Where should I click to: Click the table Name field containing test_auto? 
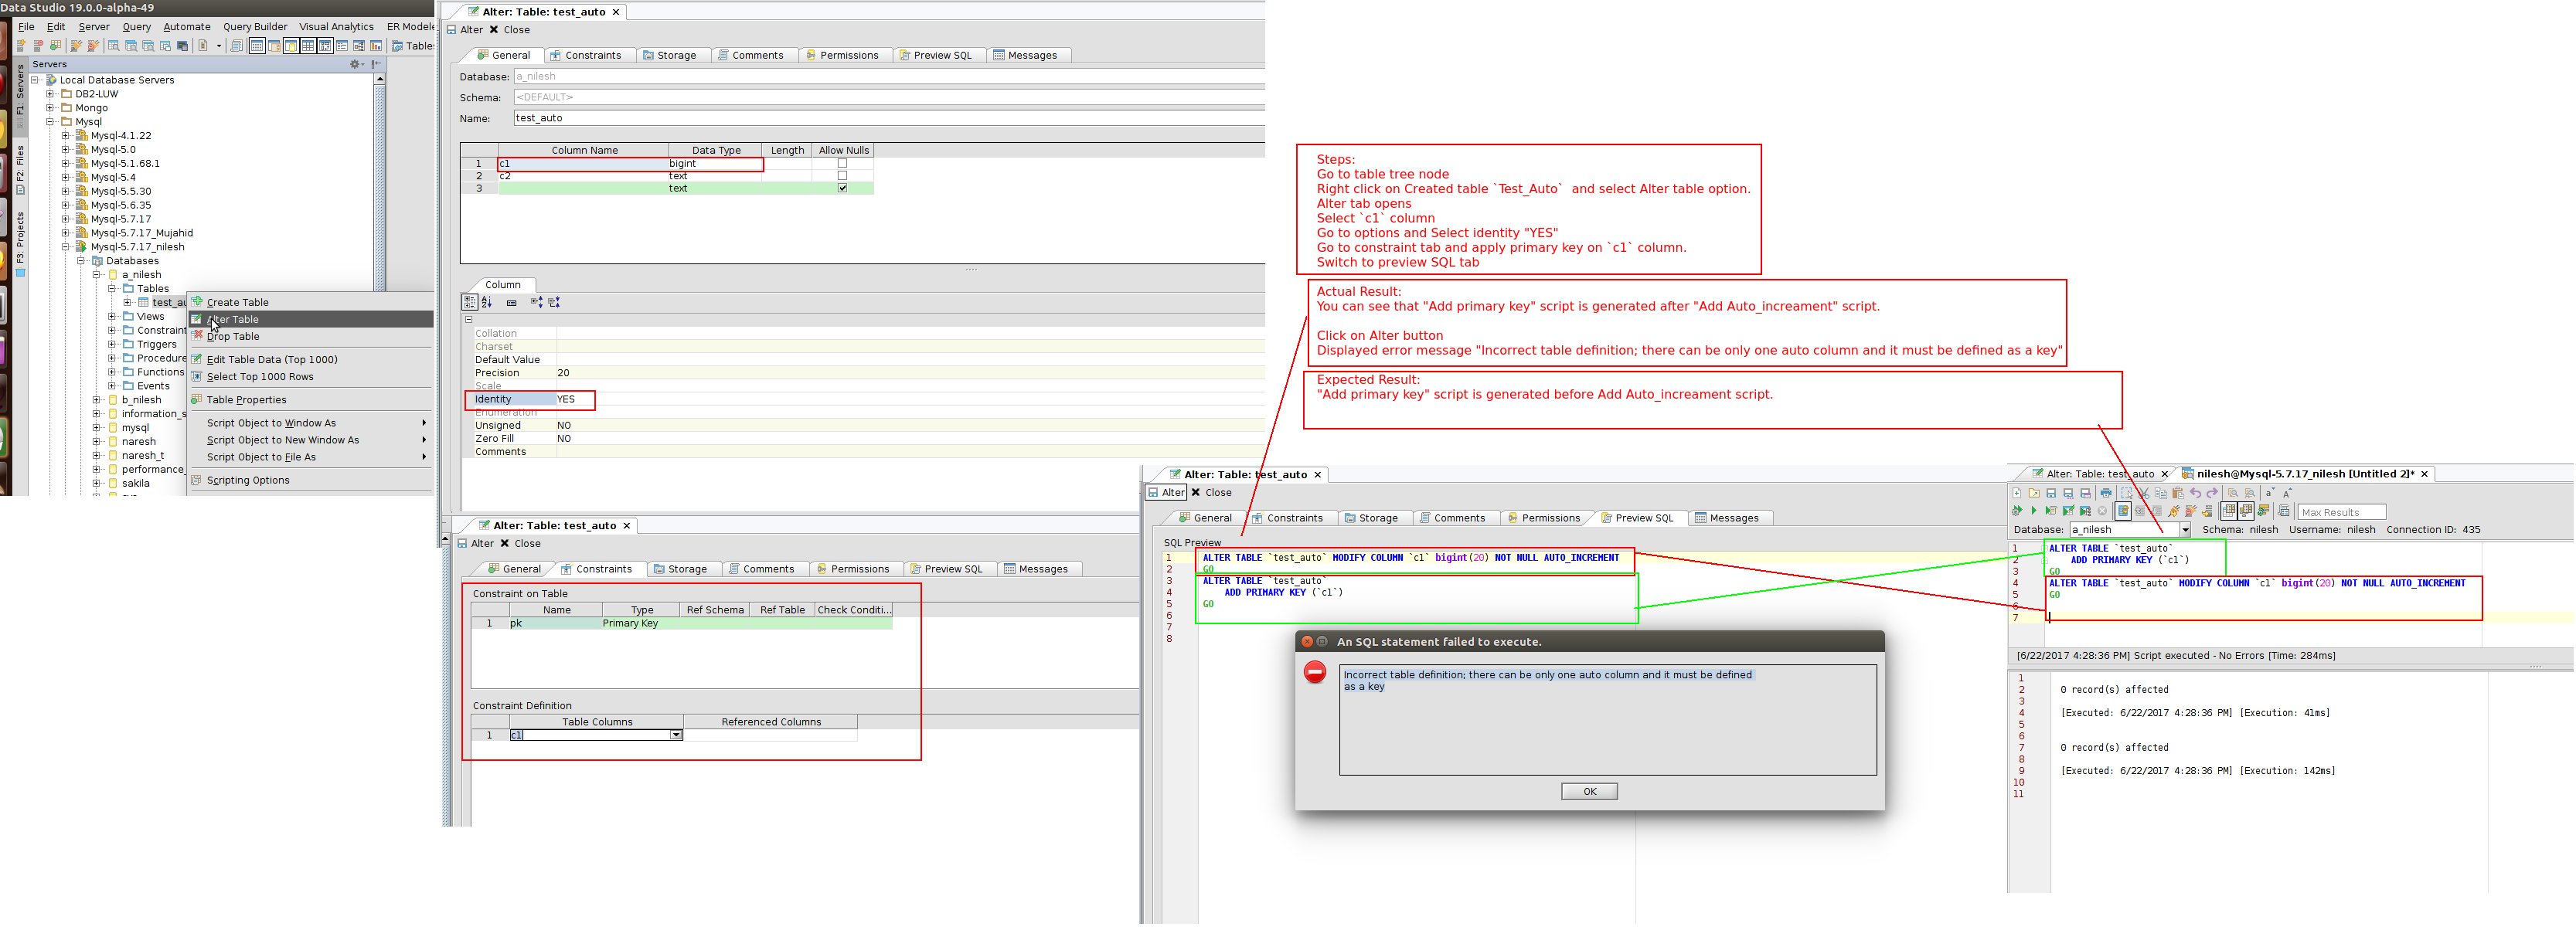click(x=888, y=118)
